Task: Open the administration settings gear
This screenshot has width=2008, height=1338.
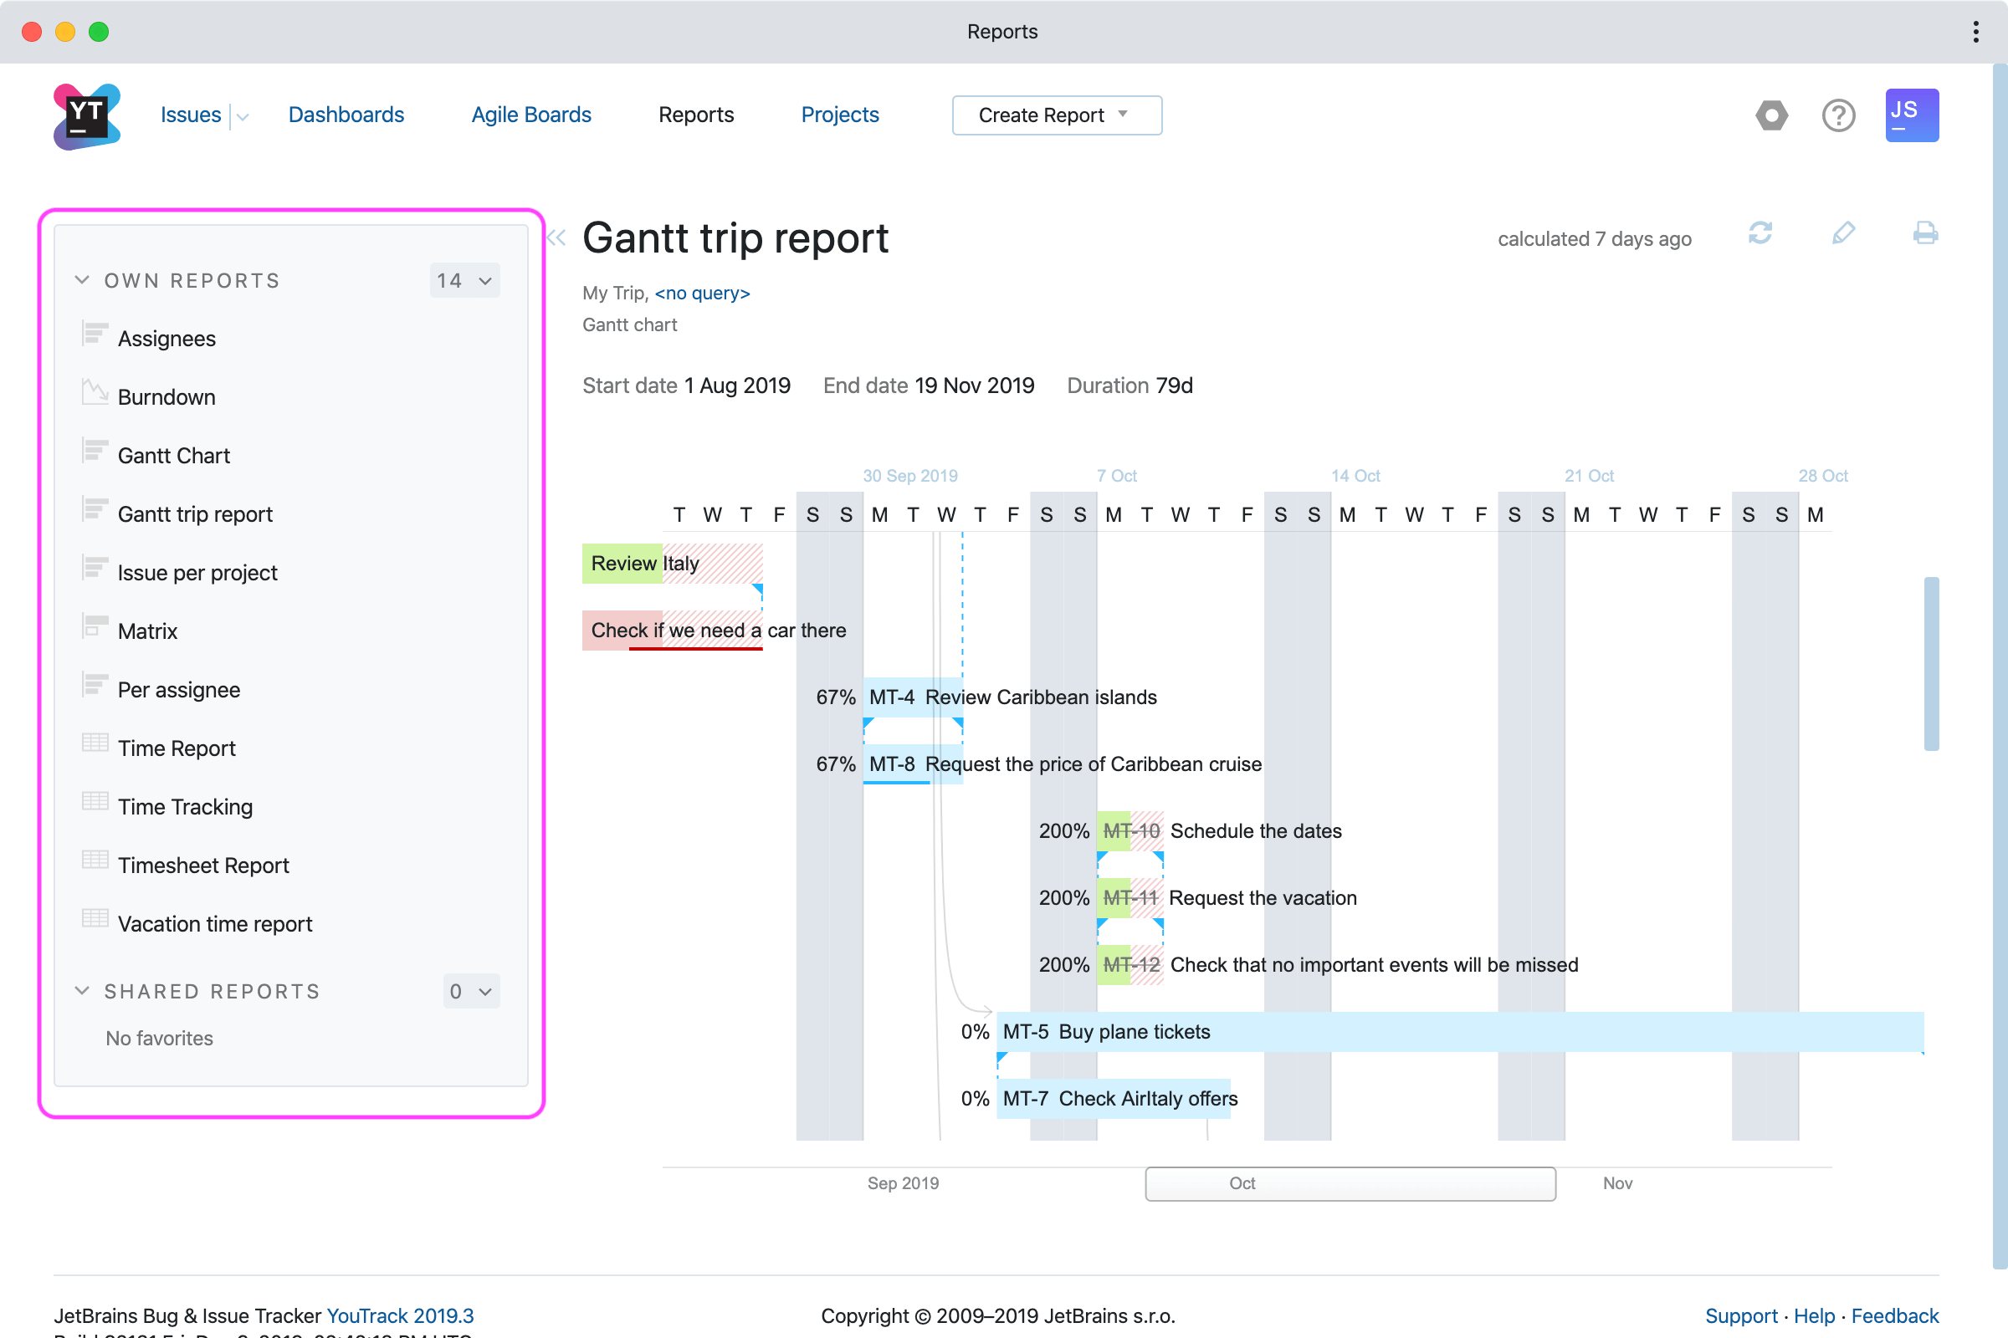Action: (x=1770, y=115)
